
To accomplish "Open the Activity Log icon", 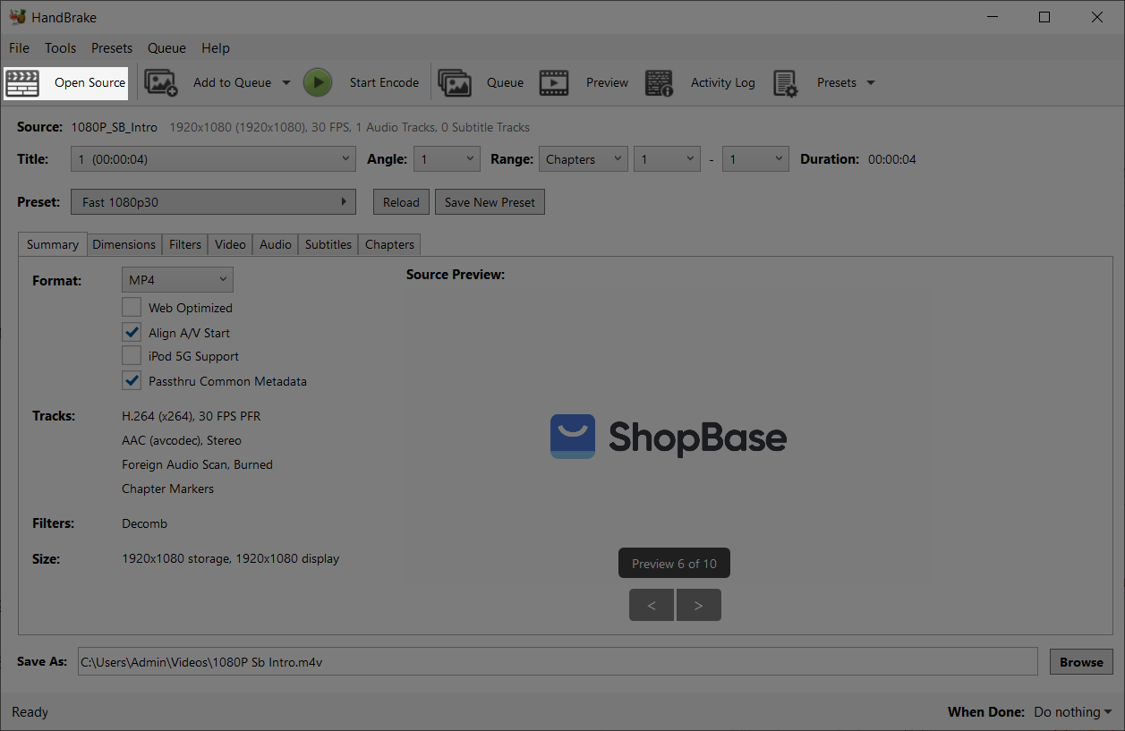I will click(659, 83).
